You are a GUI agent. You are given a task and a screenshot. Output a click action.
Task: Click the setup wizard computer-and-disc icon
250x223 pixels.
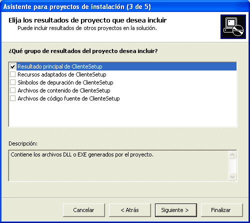coord(233,26)
